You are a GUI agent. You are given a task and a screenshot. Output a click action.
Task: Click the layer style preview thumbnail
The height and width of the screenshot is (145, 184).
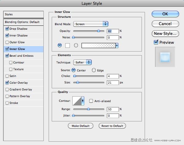pyautogui.click(x=165, y=57)
